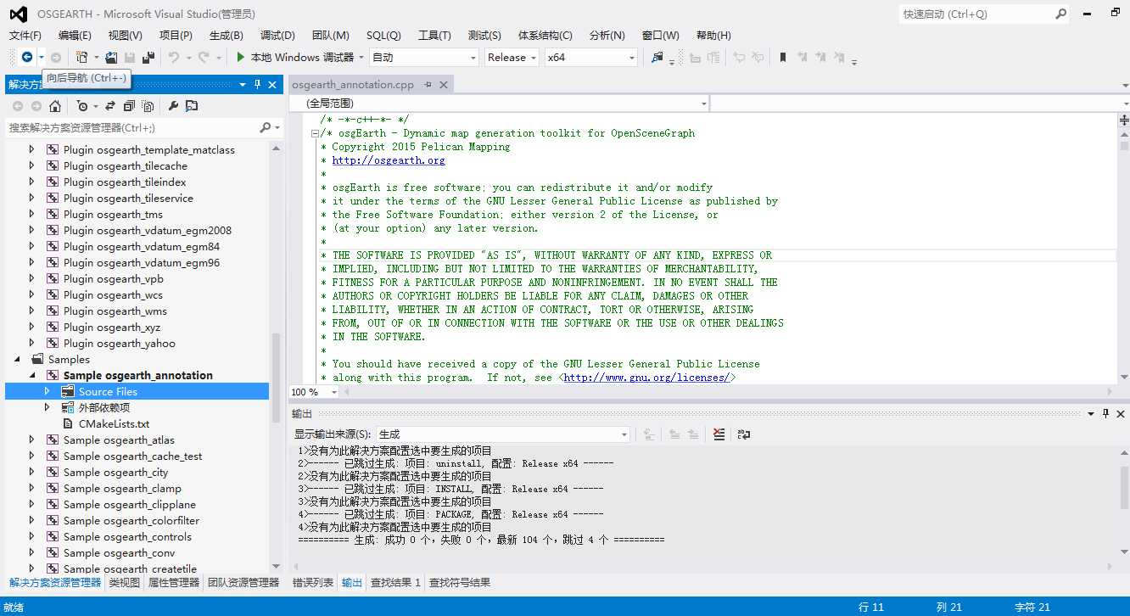Click pending changes filter clock icon
The width and height of the screenshot is (1130, 616).
81,106
